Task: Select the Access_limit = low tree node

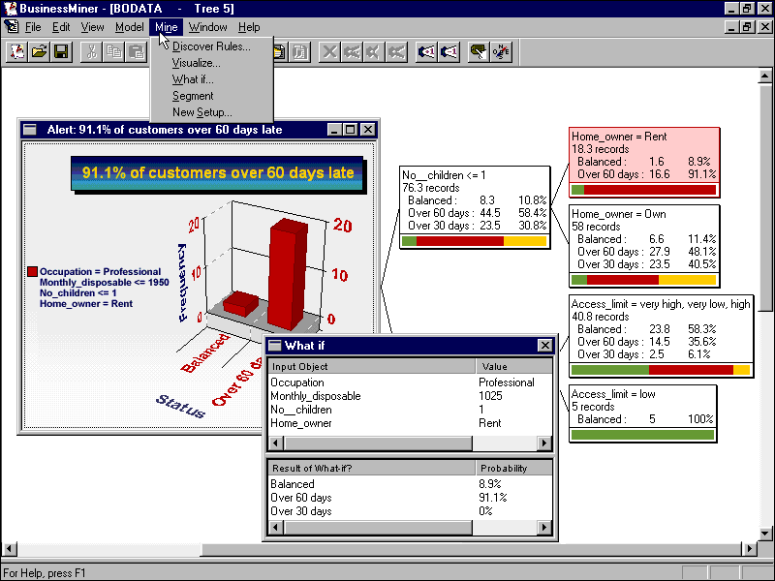Action: click(x=642, y=413)
